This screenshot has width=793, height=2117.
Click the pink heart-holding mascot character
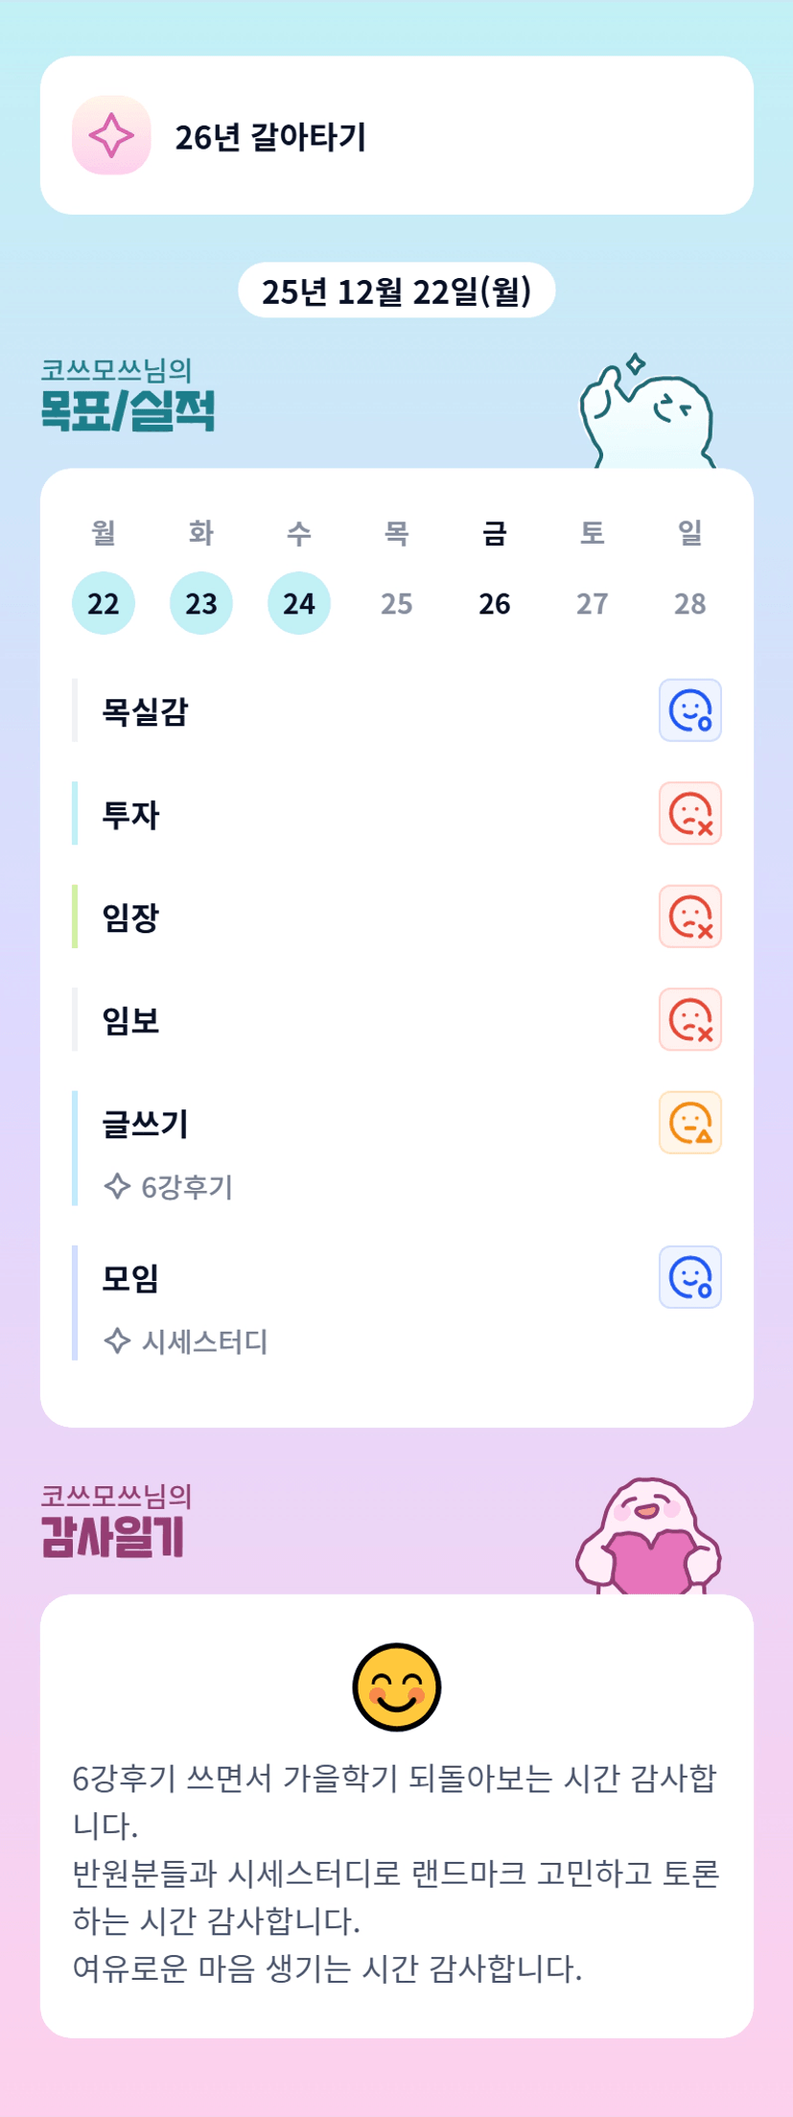(x=648, y=1537)
